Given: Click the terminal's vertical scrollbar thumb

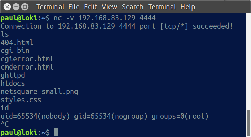Looking at the screenshot, I should pos(249,123).
